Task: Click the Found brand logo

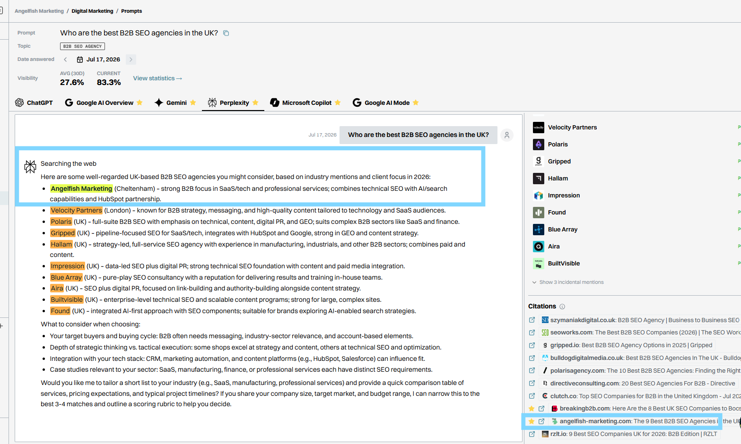Action: coord(539,213)
